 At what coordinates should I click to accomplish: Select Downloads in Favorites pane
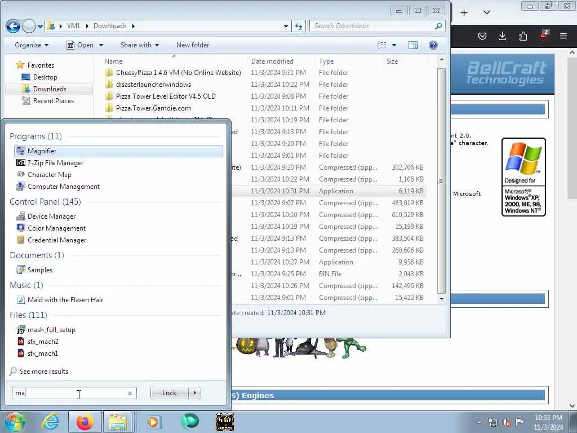click(50, 89)
